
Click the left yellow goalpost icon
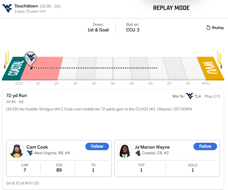pyautogui.click(x=6, y=60)
